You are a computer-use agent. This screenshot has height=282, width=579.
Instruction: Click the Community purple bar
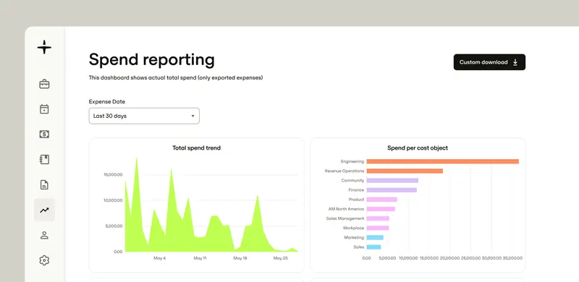coord(392,181)
